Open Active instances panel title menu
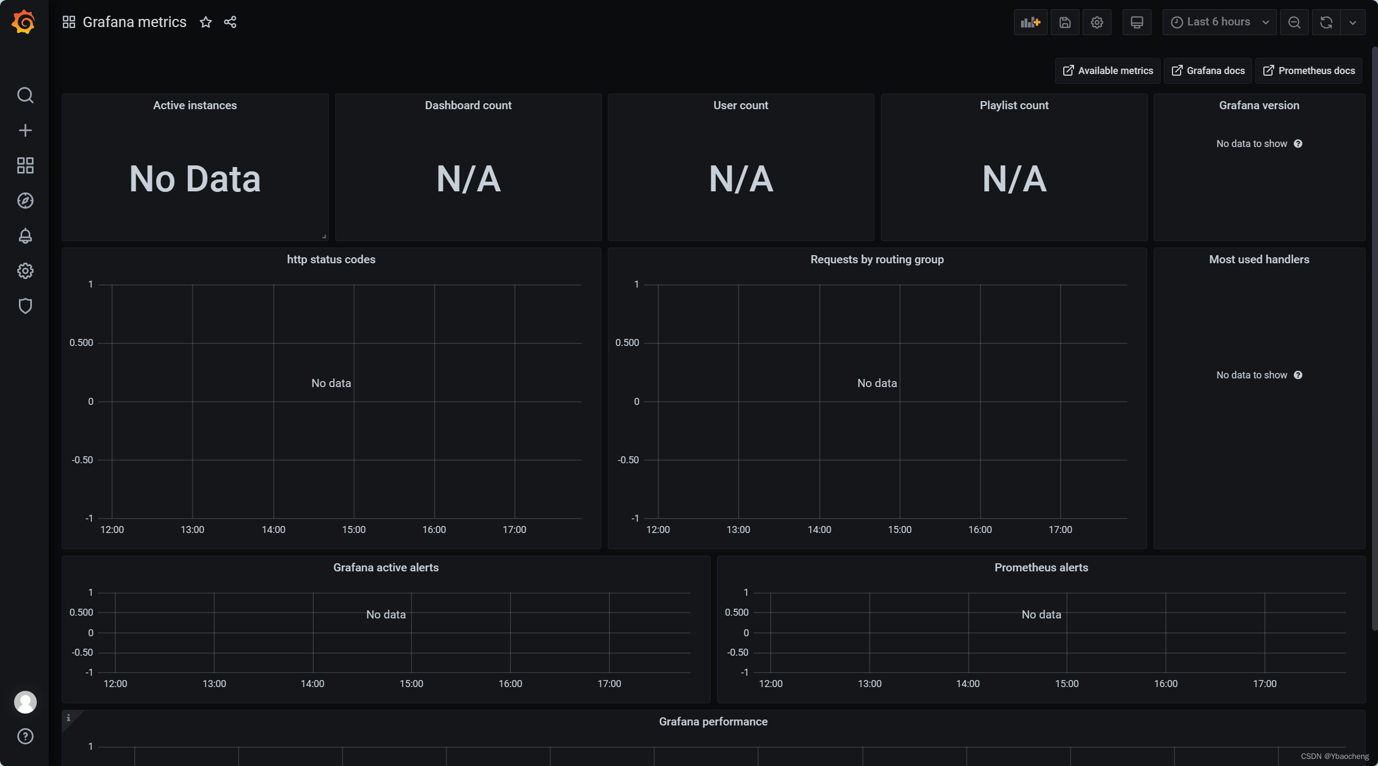 (195, 105)
